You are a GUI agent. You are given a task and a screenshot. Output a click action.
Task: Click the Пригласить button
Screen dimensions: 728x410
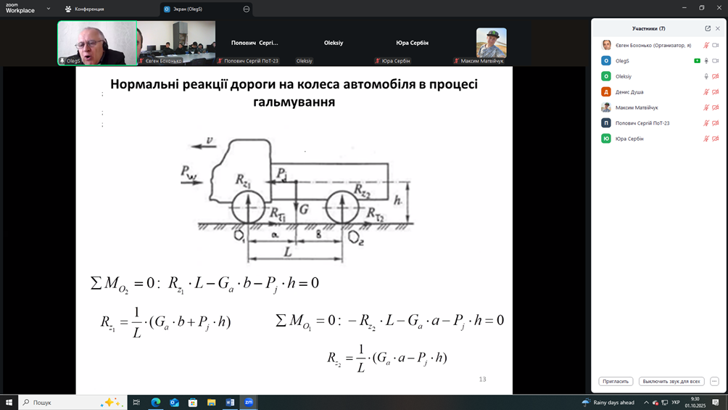616,381
